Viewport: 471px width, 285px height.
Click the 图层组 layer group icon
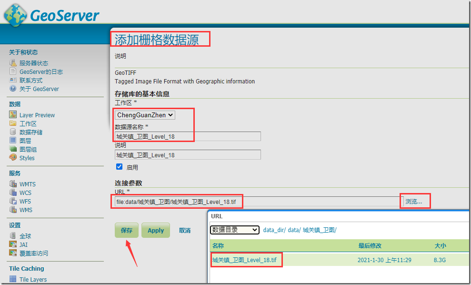tap(13, 149)
